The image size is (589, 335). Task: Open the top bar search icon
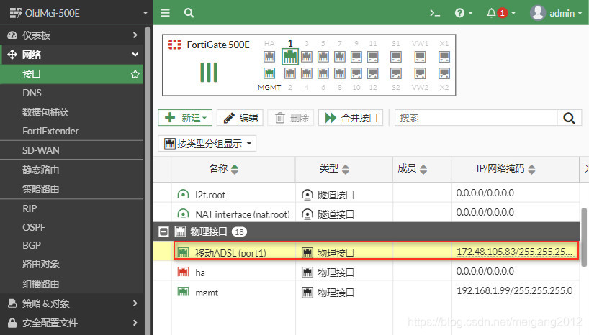(x=189, y=13)
